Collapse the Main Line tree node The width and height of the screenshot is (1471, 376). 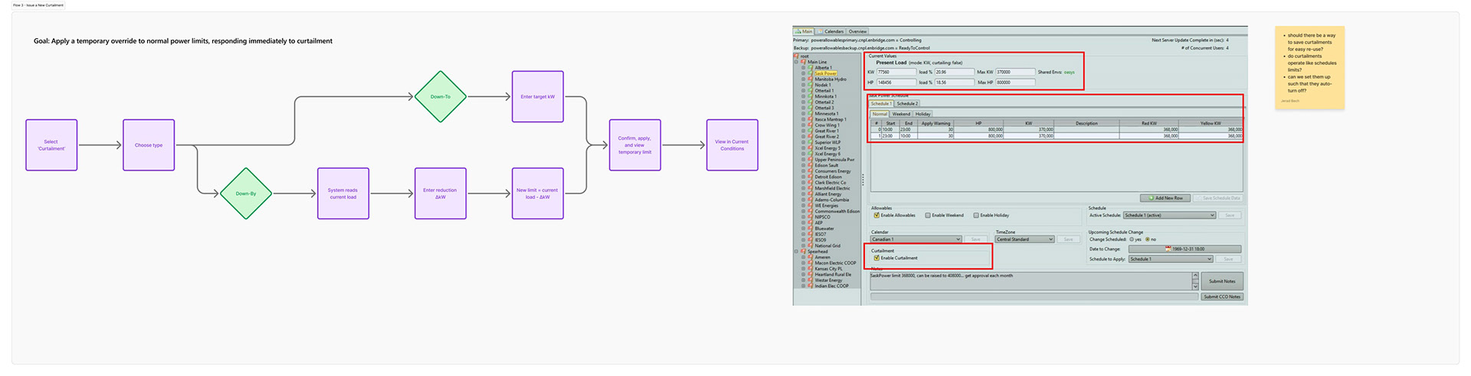pos(796,62)
